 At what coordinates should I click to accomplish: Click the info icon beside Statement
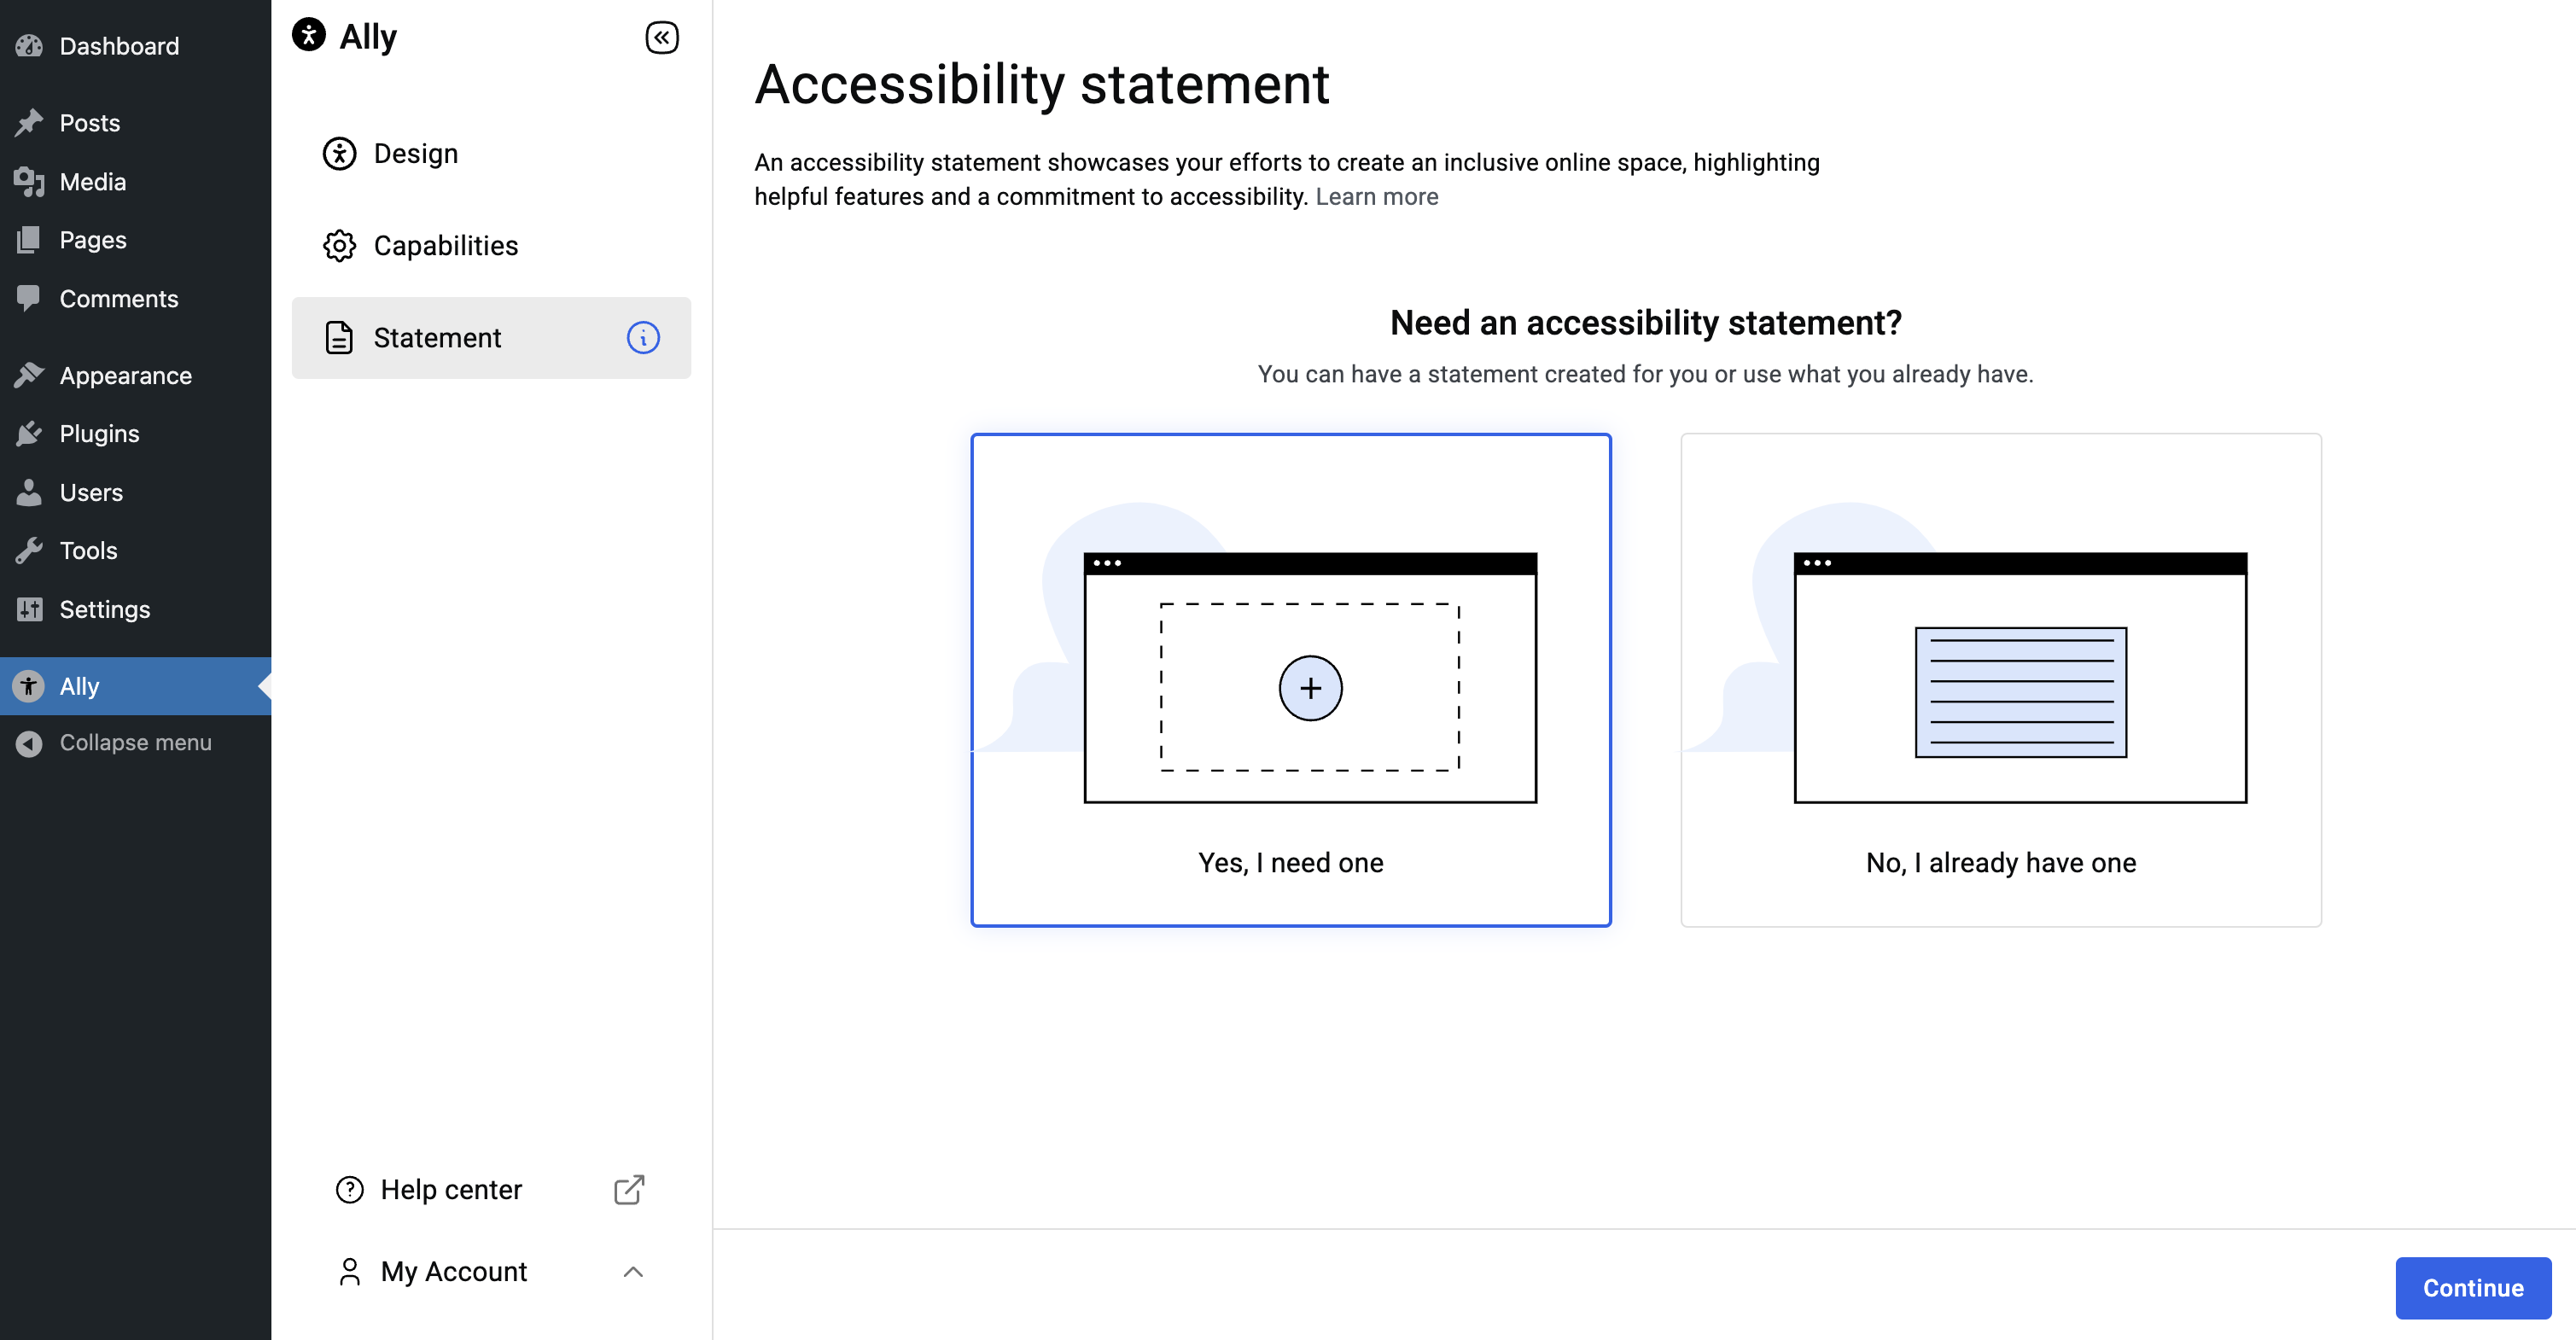643,338
